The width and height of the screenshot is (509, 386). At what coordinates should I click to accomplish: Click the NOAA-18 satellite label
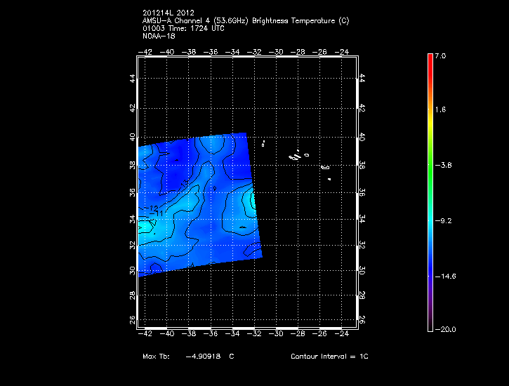(x=158, y=36)
